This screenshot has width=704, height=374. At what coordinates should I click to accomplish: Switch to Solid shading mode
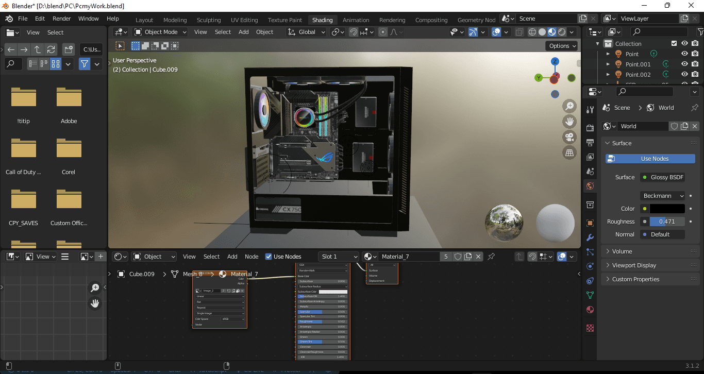click(x=542, y=32)
